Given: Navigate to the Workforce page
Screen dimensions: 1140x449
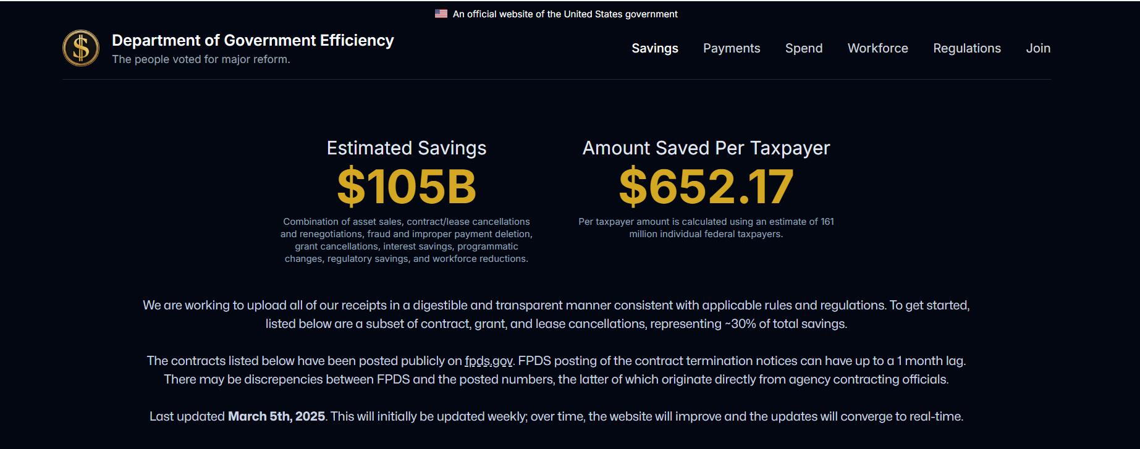Looking at the screenshot, I should tap(878, 48).
